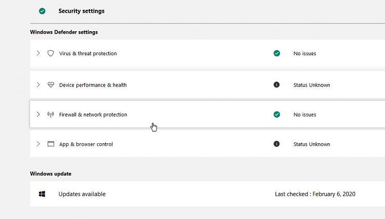Expand Firewall & network protection chevron
Screen dimensions: 385x219
[x=38, y=114]
